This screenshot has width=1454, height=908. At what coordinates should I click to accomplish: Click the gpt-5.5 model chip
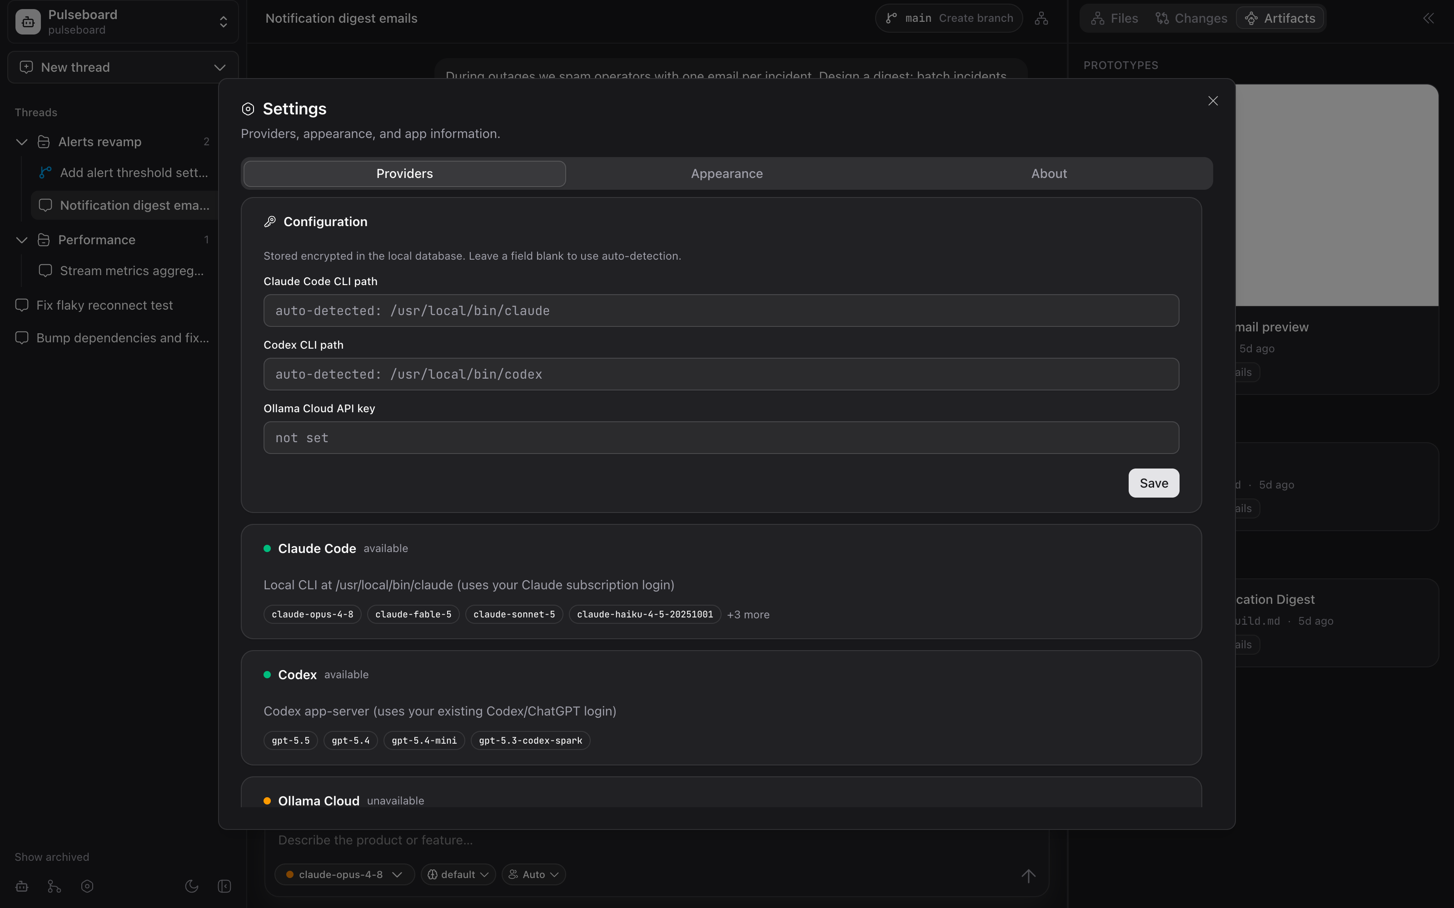click(x=291, y=740)
